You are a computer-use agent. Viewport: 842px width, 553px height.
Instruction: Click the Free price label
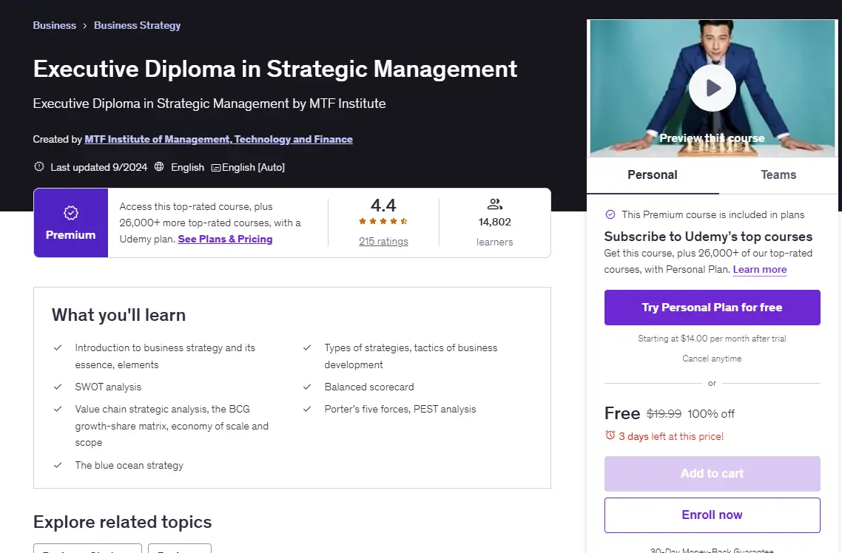click(x=622, y=413)
